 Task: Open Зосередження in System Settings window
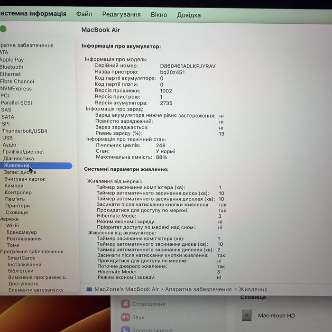[x=147, y=329]
